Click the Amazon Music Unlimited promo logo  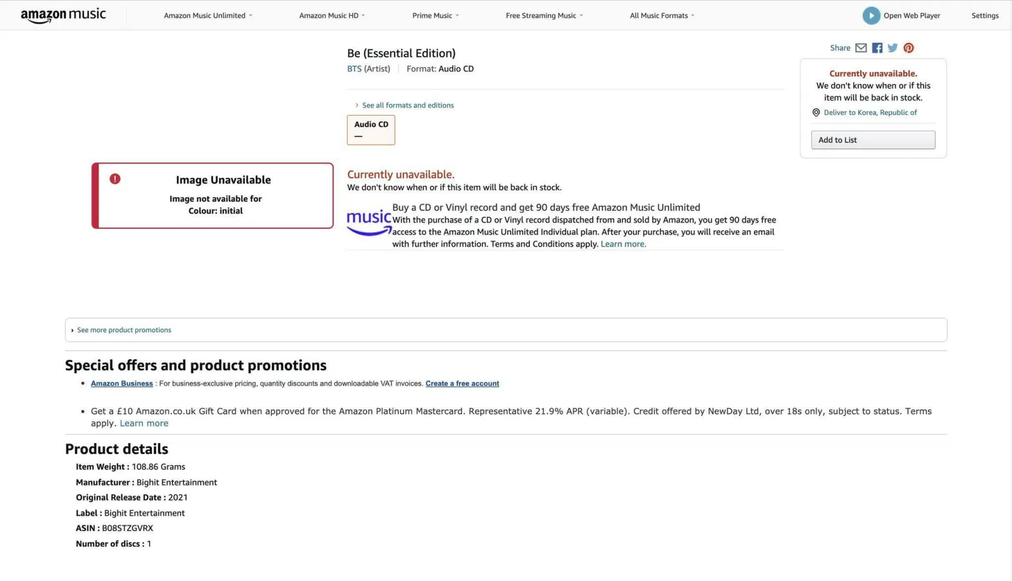pyautogui.click(x=369, y=221)
